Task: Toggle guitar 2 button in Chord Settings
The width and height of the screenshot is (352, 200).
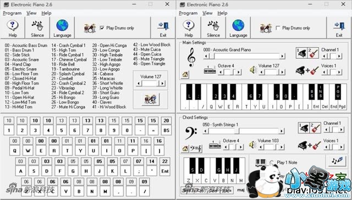Action: pyautogui.click(x=315, y=128)
